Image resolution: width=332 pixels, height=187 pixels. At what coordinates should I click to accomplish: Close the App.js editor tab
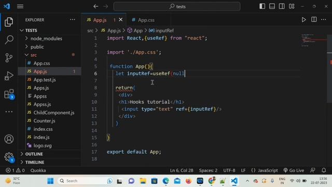[120, 20]
